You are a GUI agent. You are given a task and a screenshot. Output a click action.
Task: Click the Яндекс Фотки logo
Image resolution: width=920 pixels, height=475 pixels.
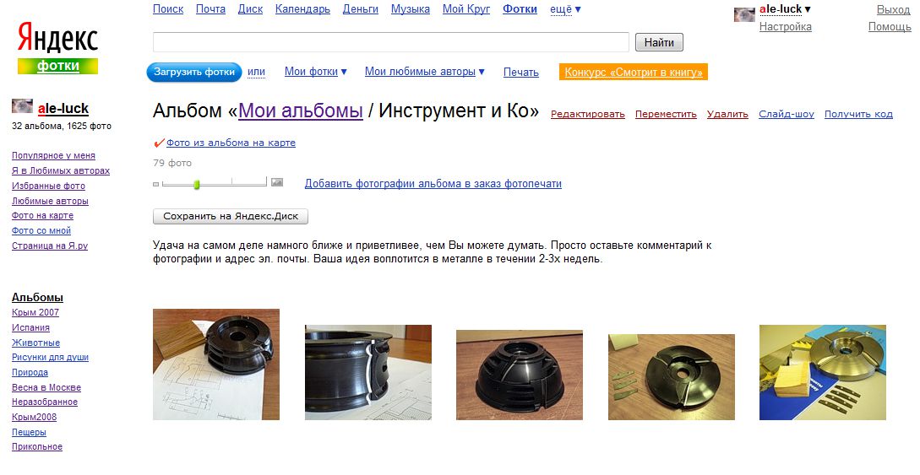[x=57, y=48]
